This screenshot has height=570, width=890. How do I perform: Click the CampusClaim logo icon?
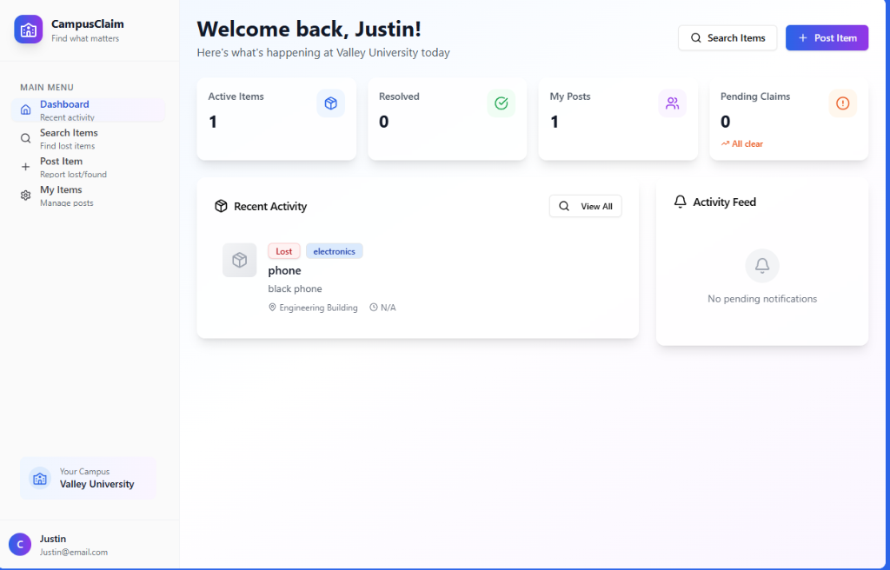point(29,30)
